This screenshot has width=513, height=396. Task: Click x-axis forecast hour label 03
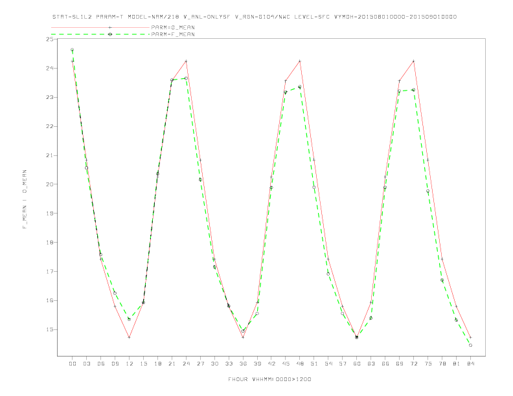tap(86, 364)
